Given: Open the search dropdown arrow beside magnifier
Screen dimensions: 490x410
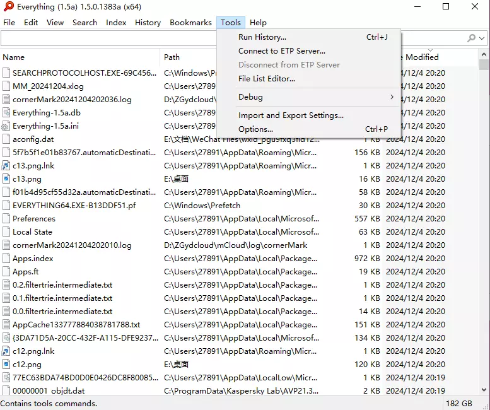Looking at the screenshot, I should 482,38.
